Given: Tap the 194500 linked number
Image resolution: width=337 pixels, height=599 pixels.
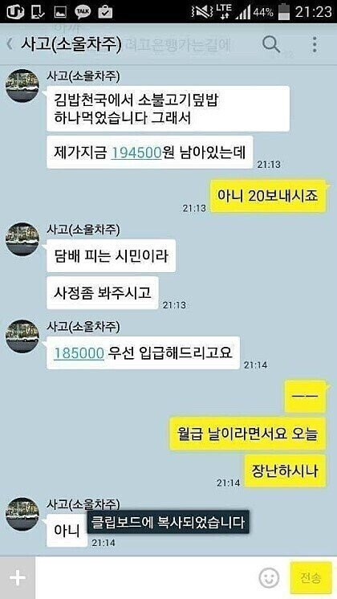Looking at the screenshot, I should point(136,153).
